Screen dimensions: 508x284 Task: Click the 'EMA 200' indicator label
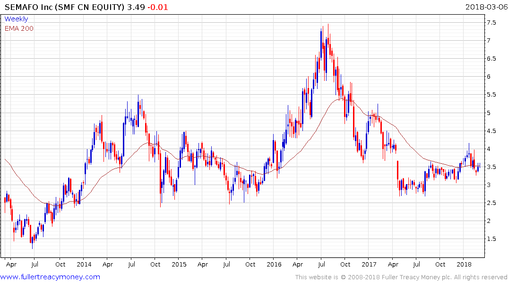pos(19,28)
